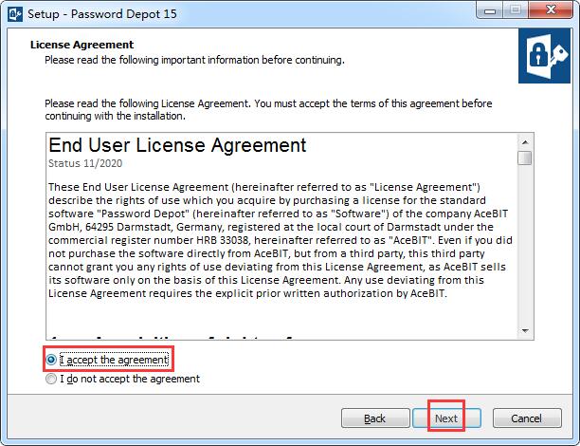Viewport: 580px width, 446px height.
Task: Click the license text scrollbar thumb
Action: coord(525,158)
